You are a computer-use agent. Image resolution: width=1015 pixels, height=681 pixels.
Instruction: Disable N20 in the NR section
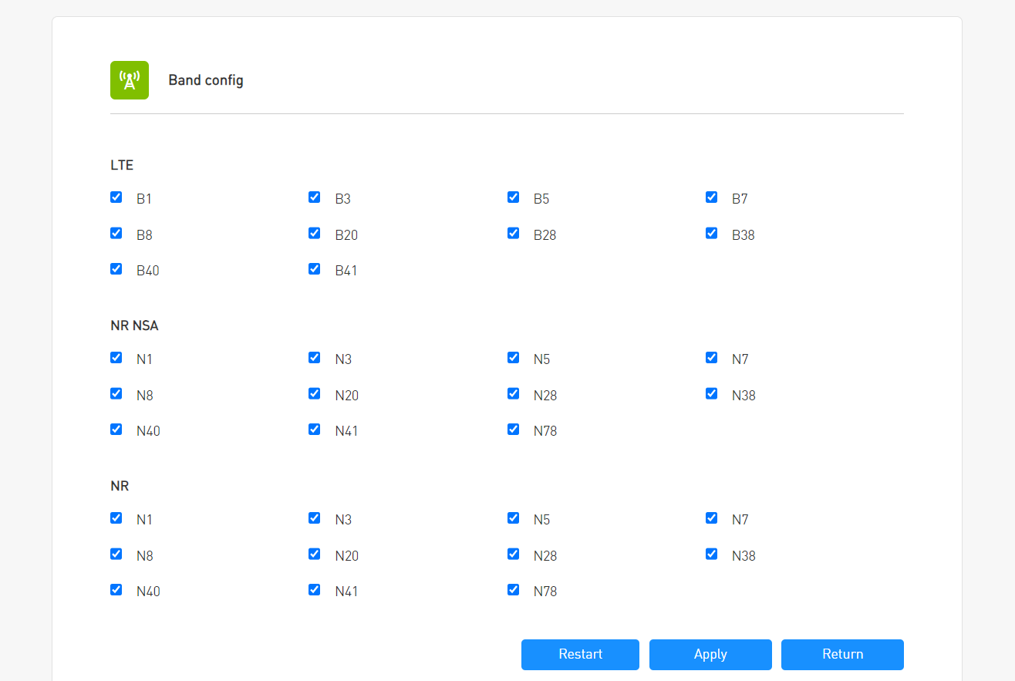pyautogui.click(x=315, y=554)
